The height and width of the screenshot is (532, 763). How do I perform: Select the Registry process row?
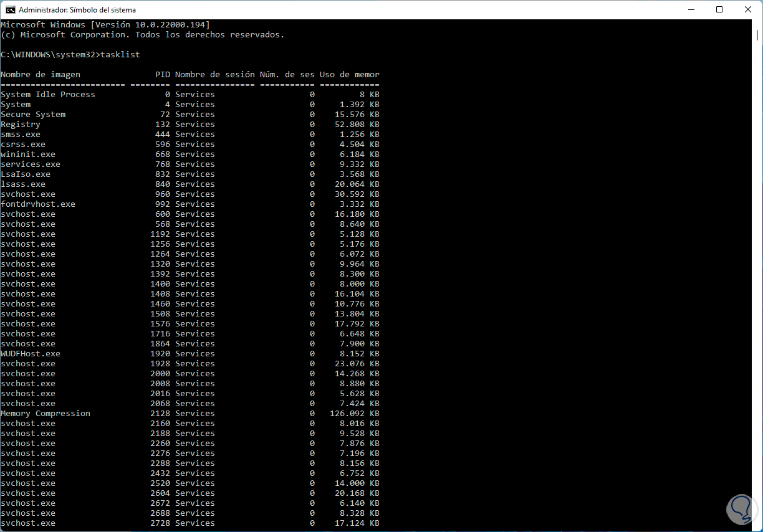pyautogui.click(x=21, y=124)
